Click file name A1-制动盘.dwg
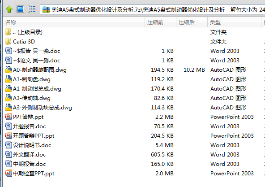This screenshot has height=187, width=265. pyautogui.click(x=32, y=79)
